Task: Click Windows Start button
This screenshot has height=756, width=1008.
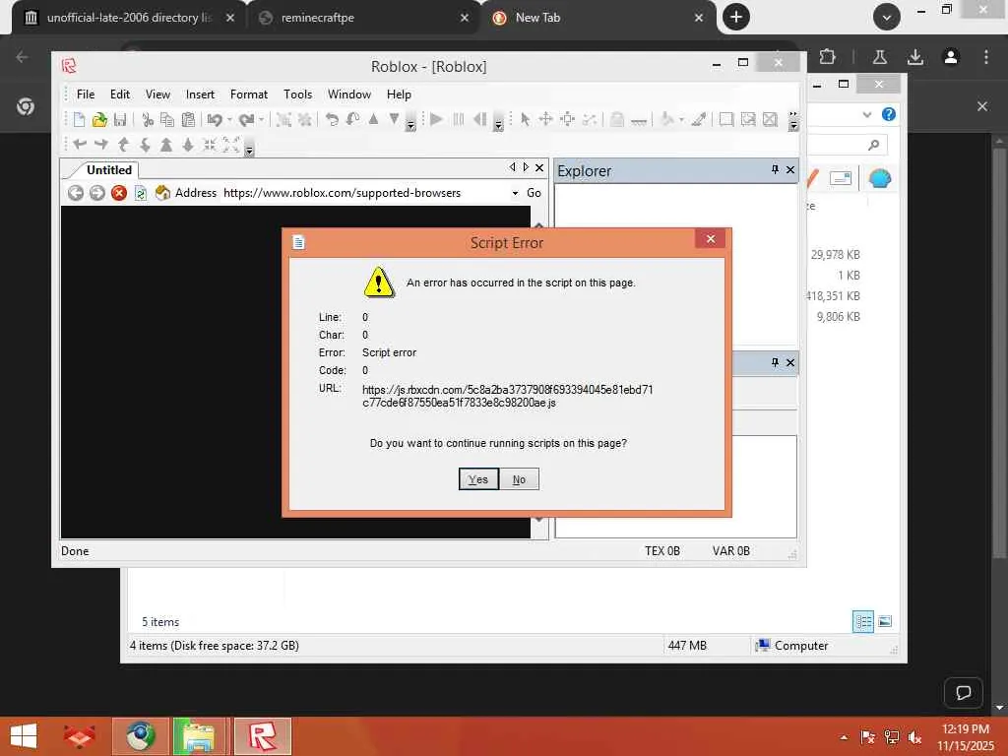Action: click(24, 736)
